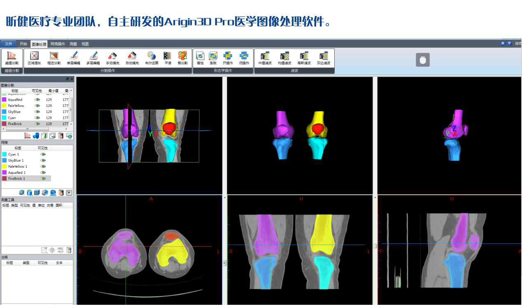Open the dropdown arrow in mesh toolbar
Viewport: 522px width, 305px height.
click(69, 192)
